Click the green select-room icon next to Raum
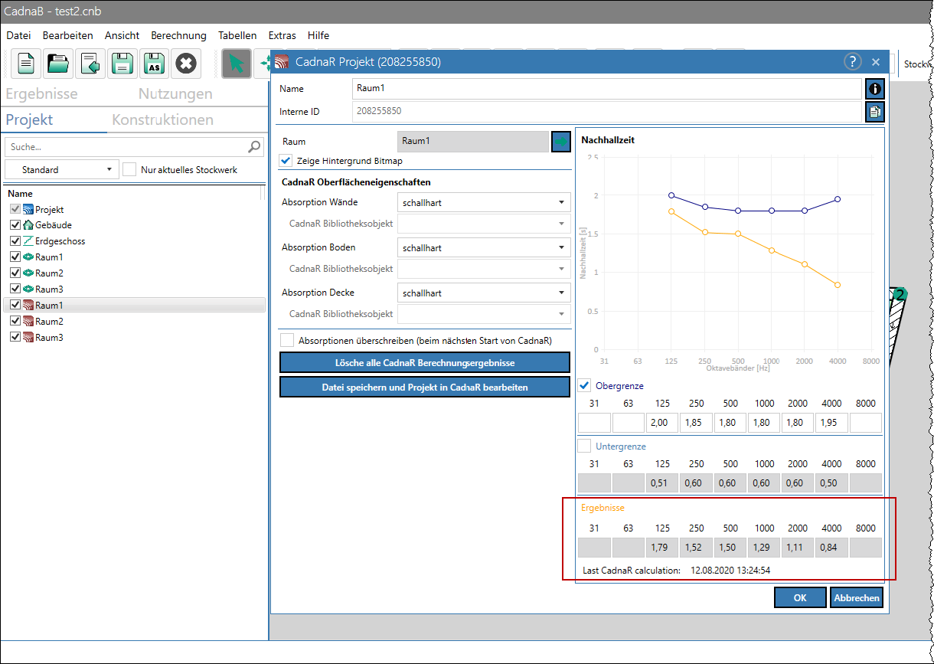Screen dimensions: 934x664 561,142
